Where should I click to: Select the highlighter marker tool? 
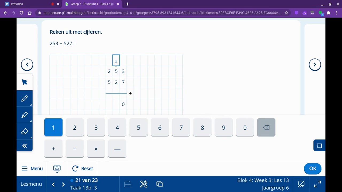(x=25, y=115)
